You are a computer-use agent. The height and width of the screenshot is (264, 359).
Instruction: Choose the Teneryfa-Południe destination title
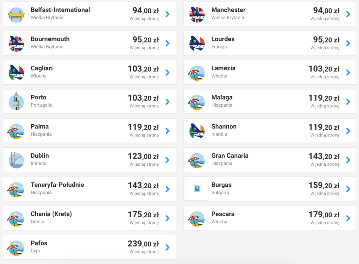57,185
